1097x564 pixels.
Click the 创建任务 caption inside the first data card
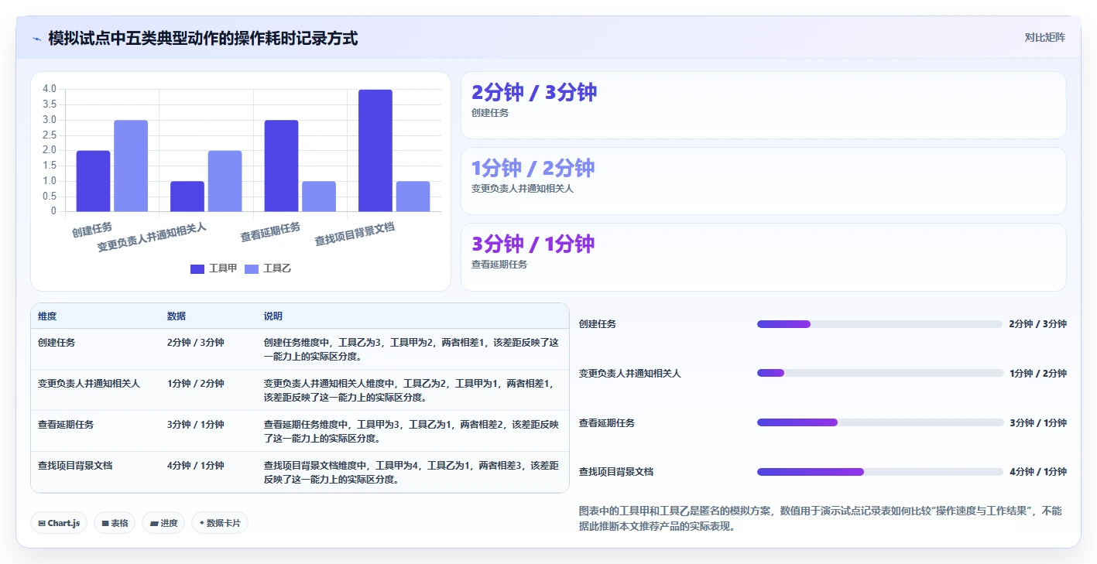coord(490,113)
